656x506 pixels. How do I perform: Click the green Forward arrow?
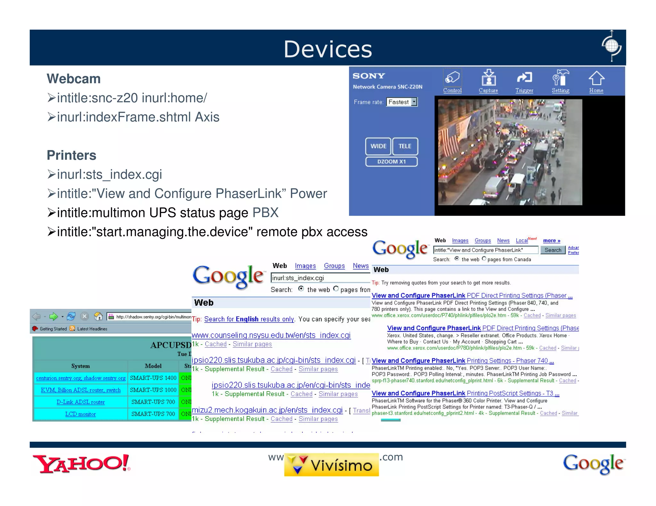(x=53, y=316)
